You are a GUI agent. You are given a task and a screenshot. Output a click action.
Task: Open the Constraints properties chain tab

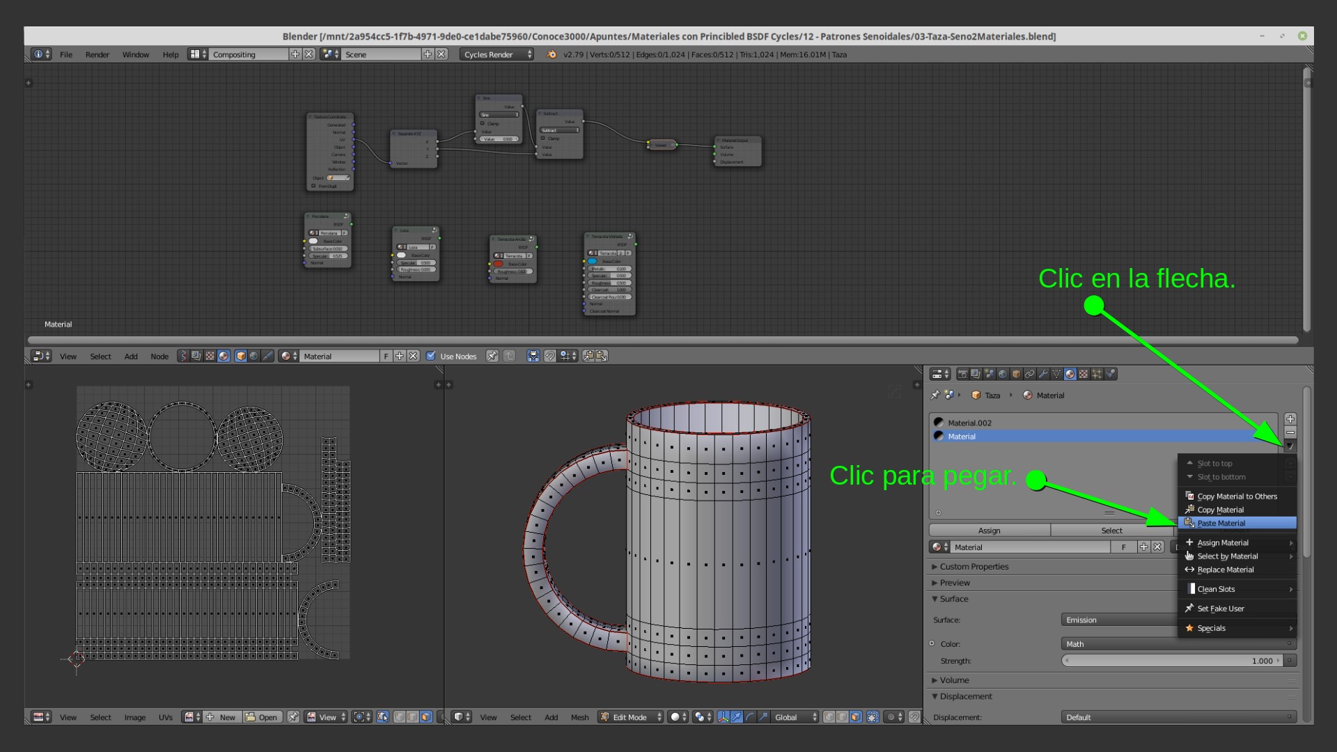[1030, 374]
